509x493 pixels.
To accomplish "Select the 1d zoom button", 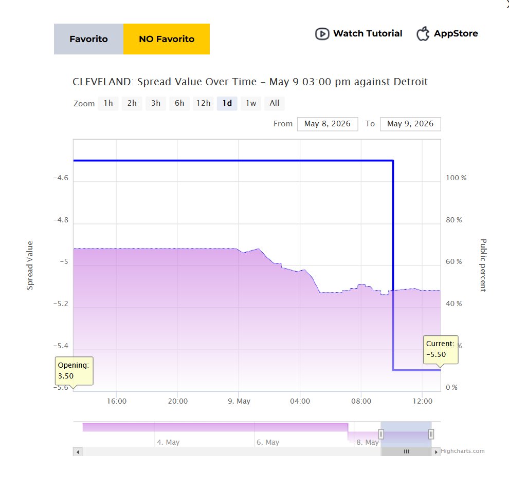I will 227,103.
